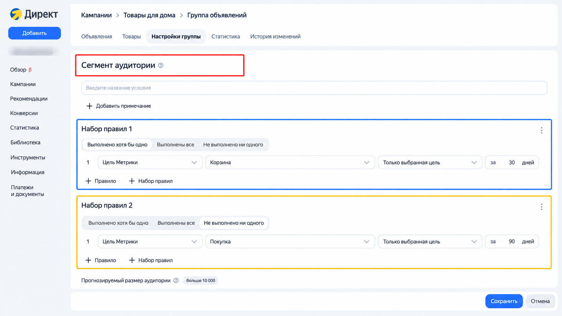Click the Отмена button
The image size is (562, 316).
pos(540,301)
